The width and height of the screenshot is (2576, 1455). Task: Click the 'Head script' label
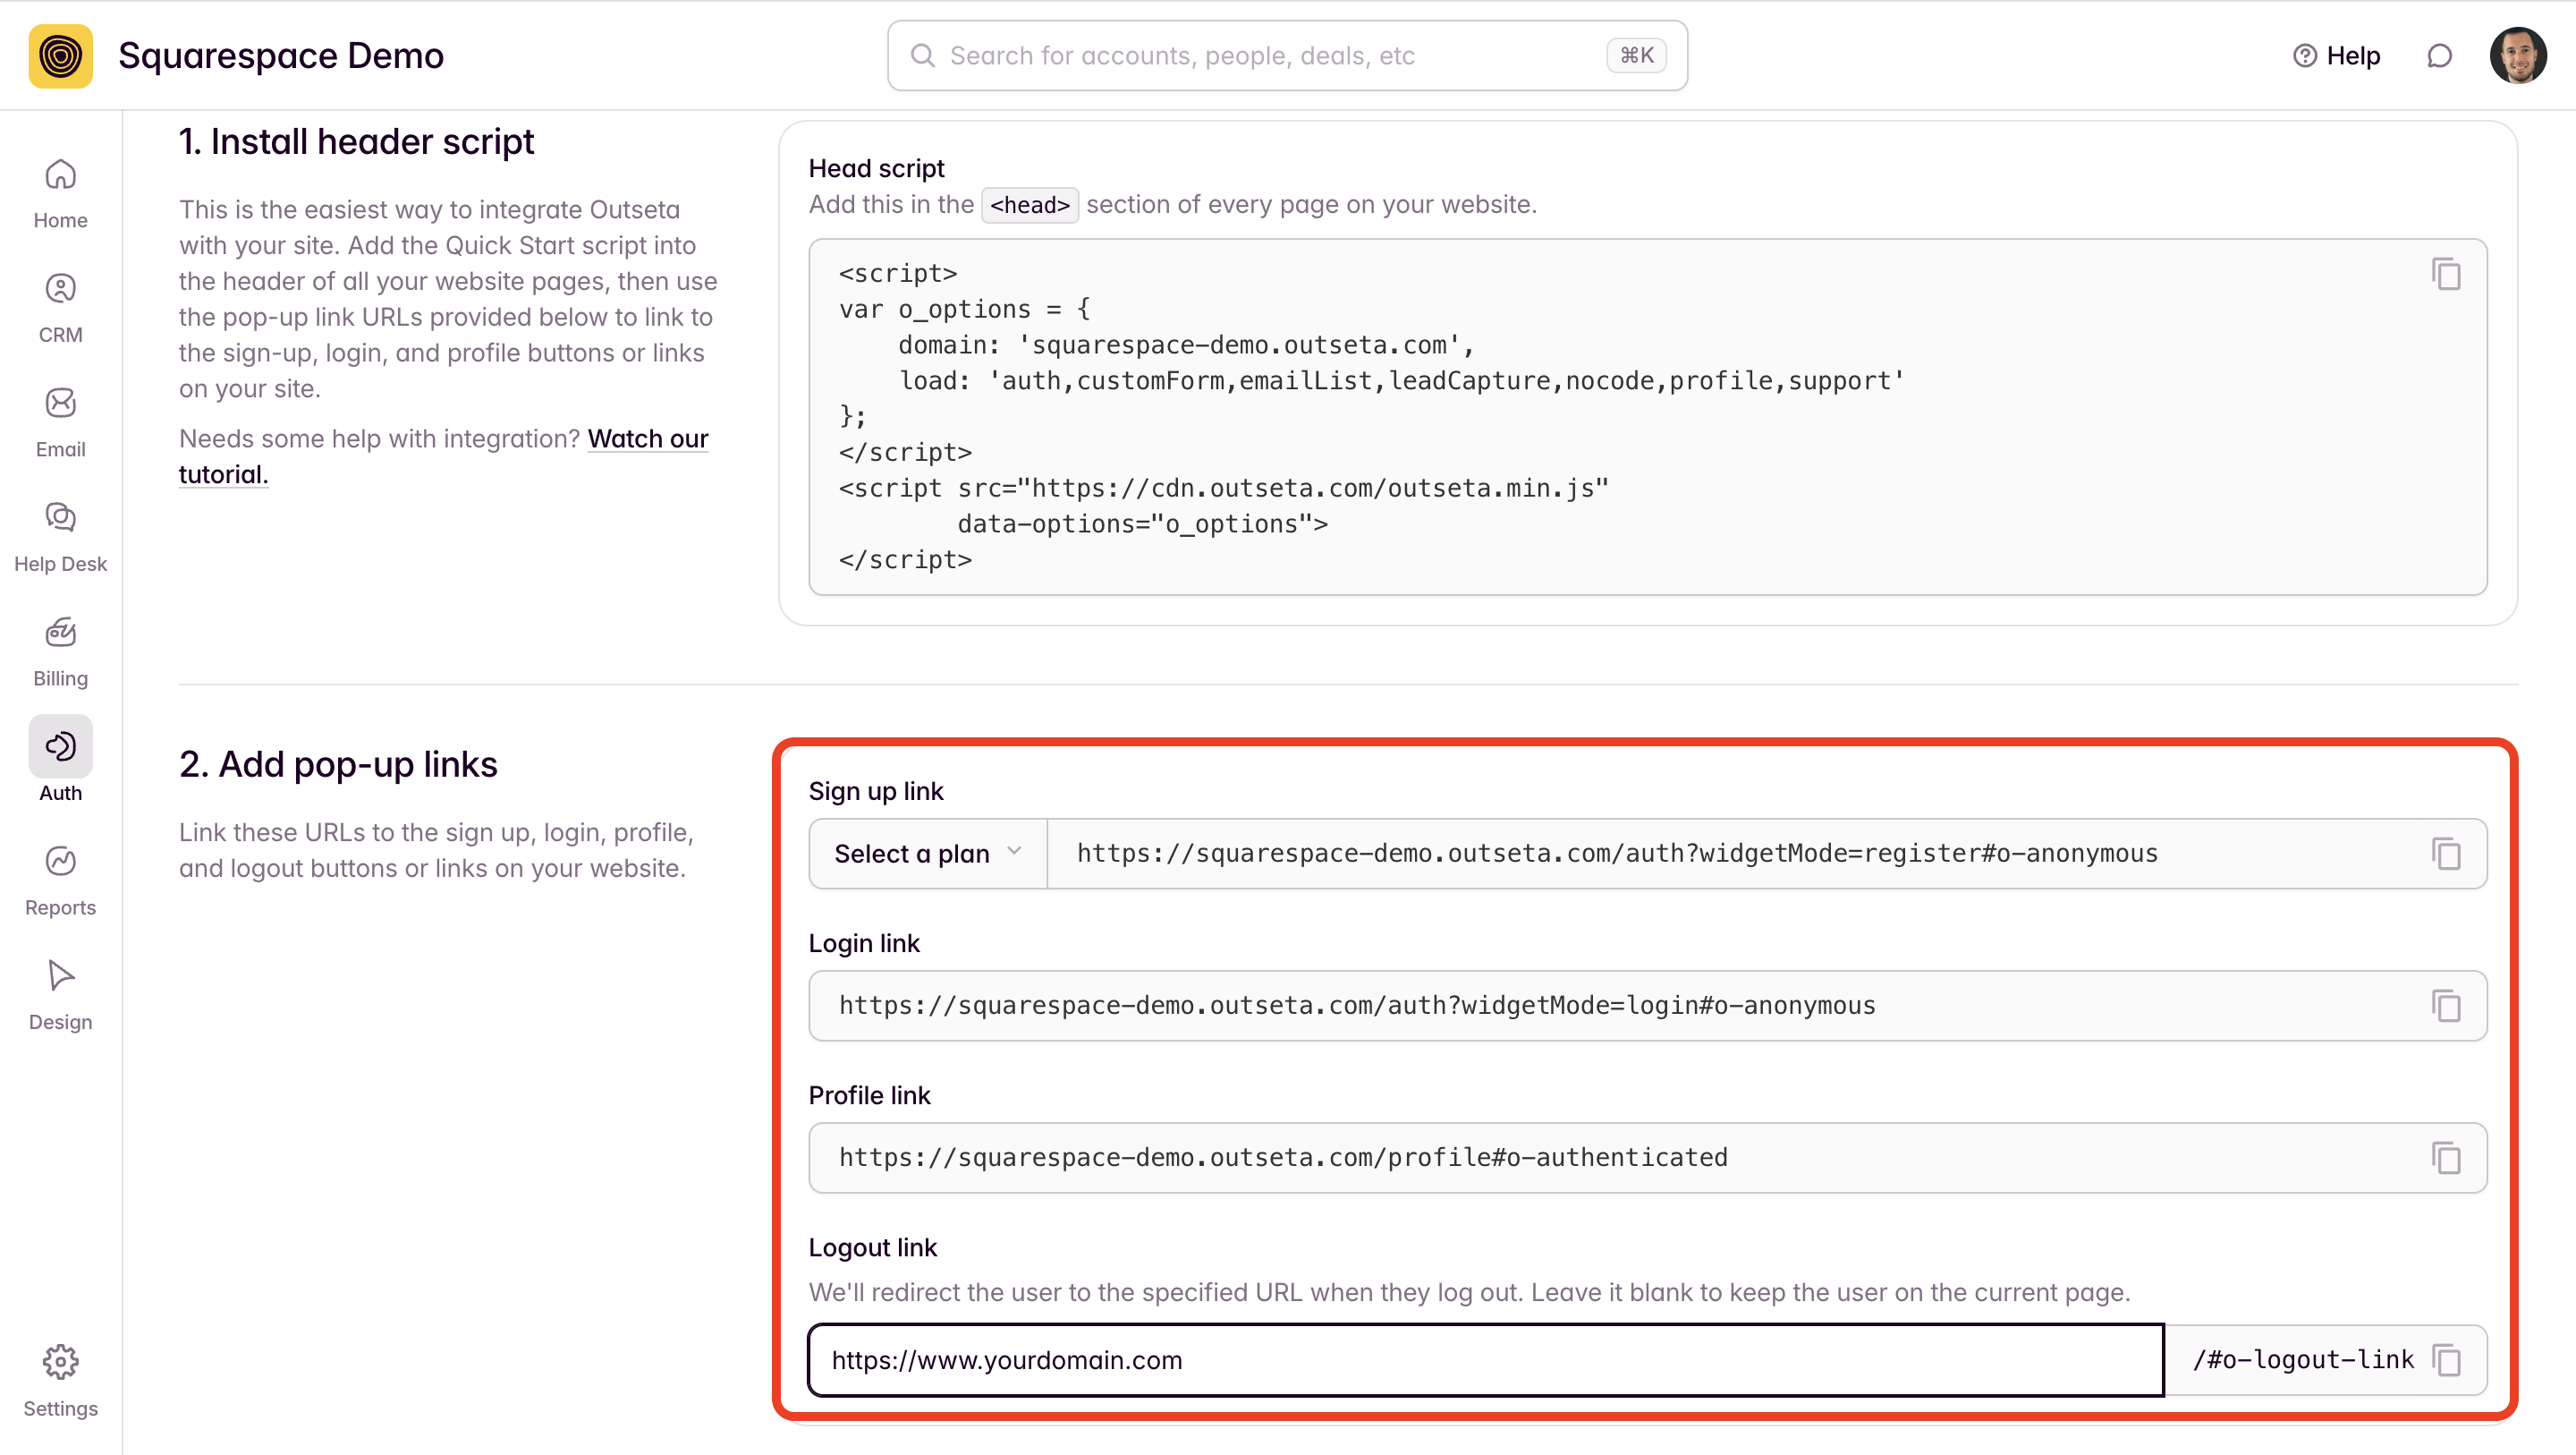tap(877, 168)
